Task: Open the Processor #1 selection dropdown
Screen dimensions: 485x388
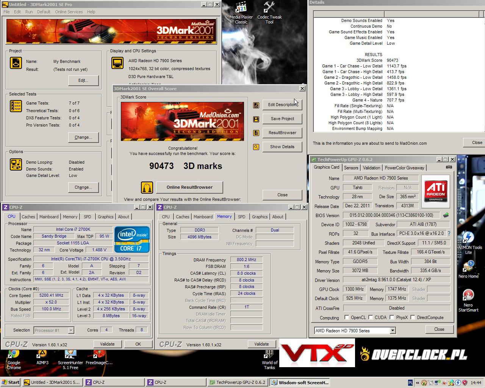Action: [x=71, y=330]
